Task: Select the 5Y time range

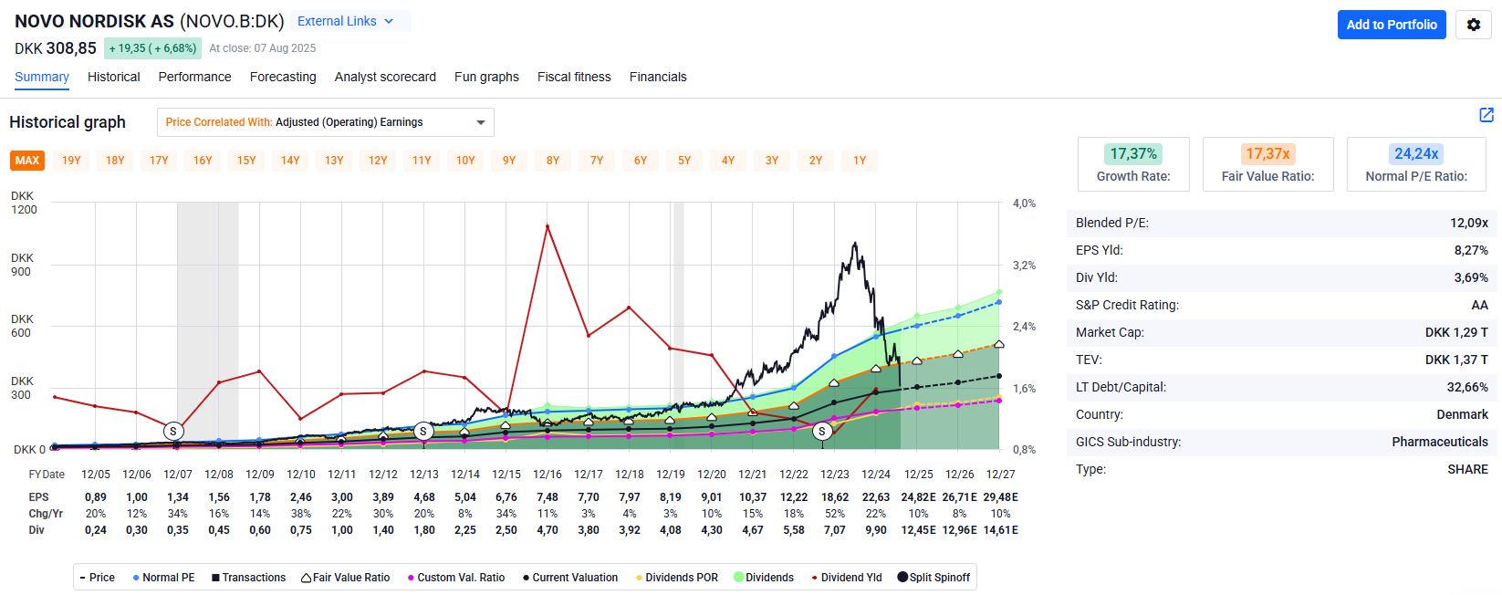Action: click(x=684, y=161)
